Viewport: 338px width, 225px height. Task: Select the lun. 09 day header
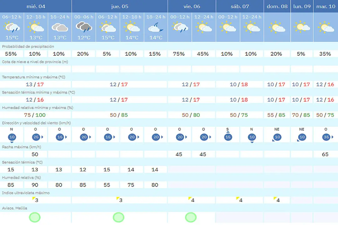(x=302, y=6)
